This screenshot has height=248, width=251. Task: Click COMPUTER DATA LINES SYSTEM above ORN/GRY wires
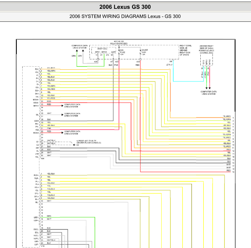tap(80, 47)
